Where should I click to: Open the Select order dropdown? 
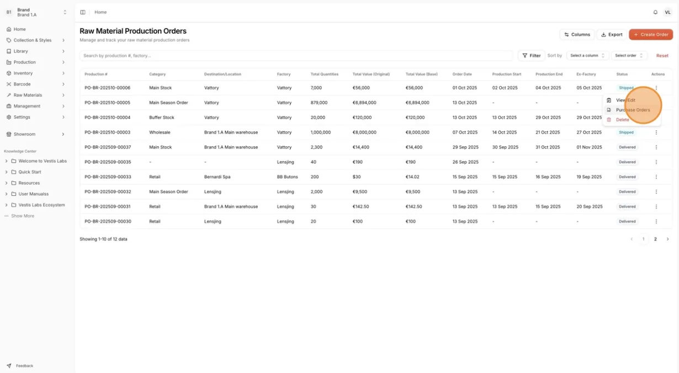point(629,56)
